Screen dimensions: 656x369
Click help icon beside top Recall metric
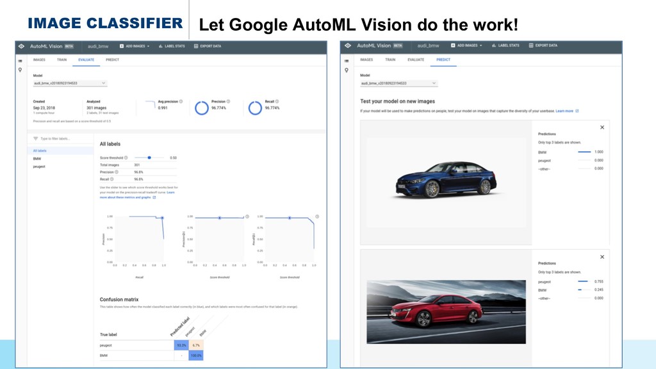click(277, 102)
